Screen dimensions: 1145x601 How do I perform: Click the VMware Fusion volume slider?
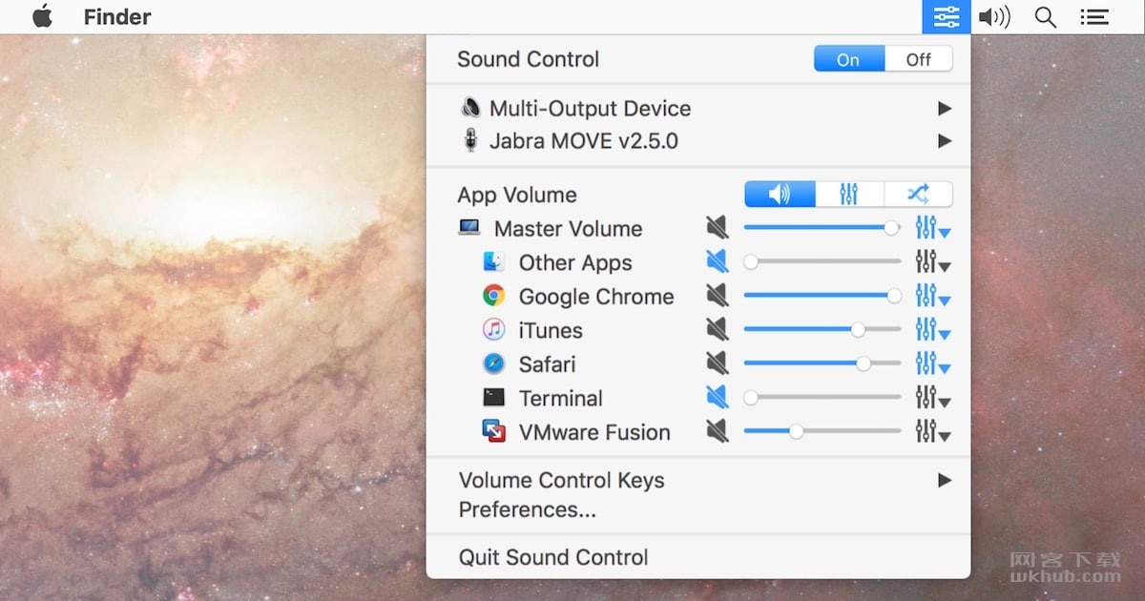pos(822,431)
